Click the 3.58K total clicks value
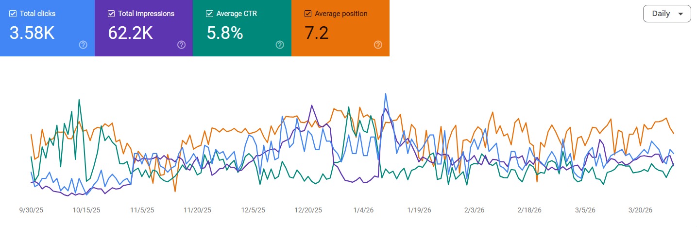Image resolution: width=697 pixels, height=227 pixels. click(32, 33)
